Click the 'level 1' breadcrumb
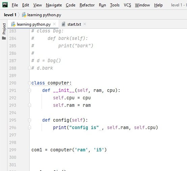The image size is (187, 171). [x=10, y=15]
